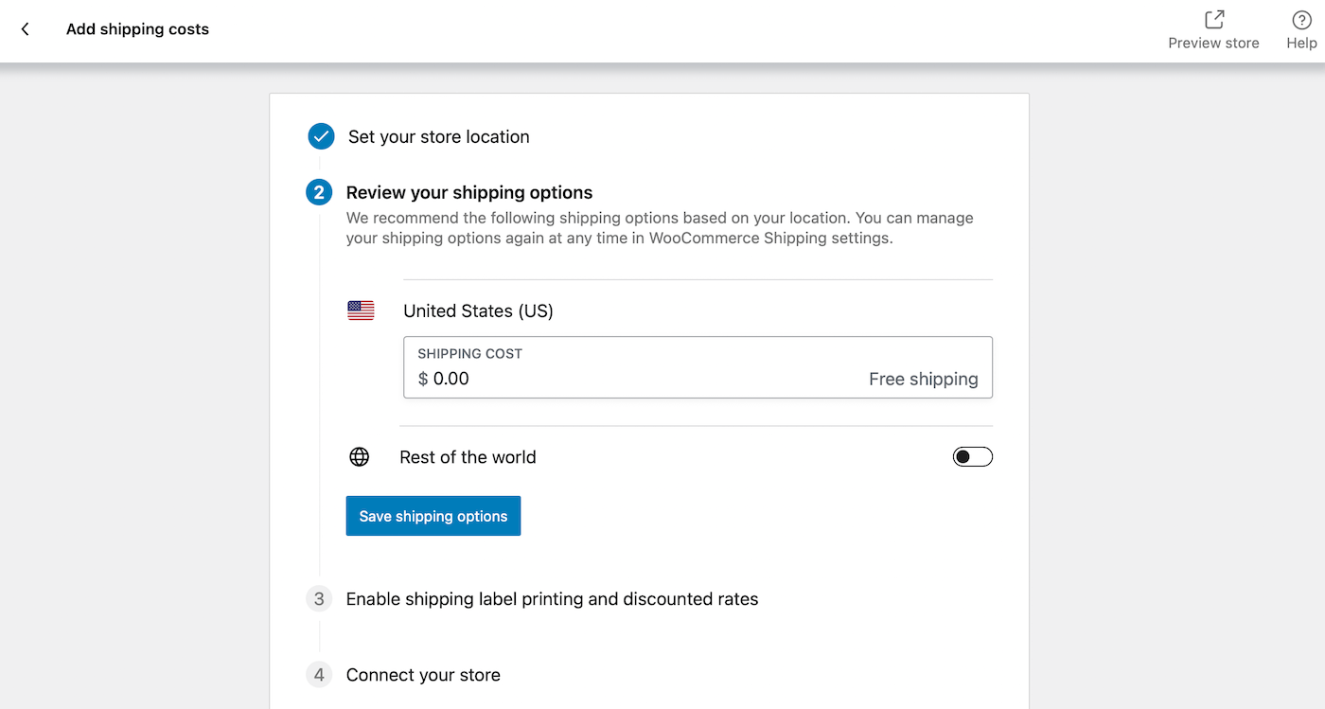Click the external-link arrow above Preview store

1213,17
